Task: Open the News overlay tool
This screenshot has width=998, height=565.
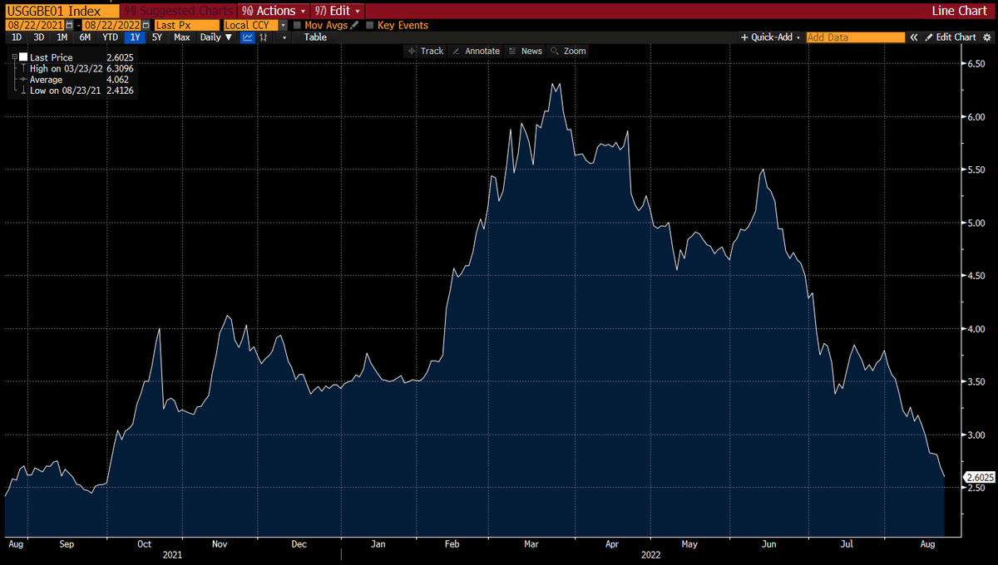Action: (x=524, y=51)
